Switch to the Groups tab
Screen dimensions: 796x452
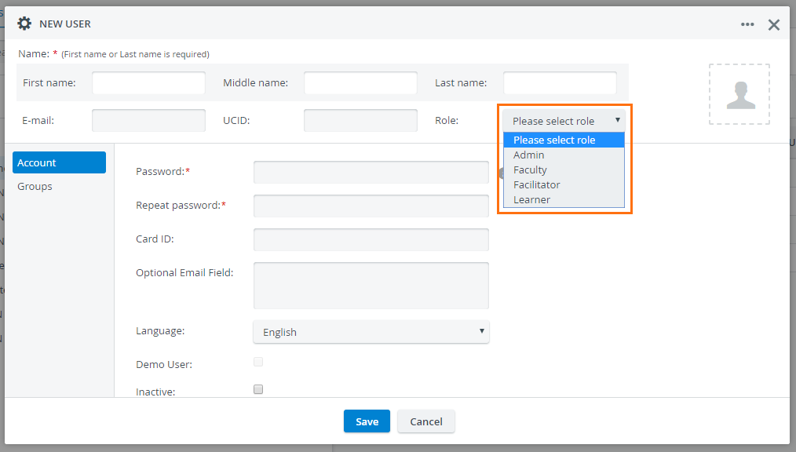point(35,186)
